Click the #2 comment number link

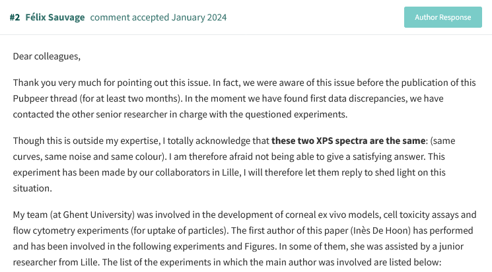(x=15, y=17)
